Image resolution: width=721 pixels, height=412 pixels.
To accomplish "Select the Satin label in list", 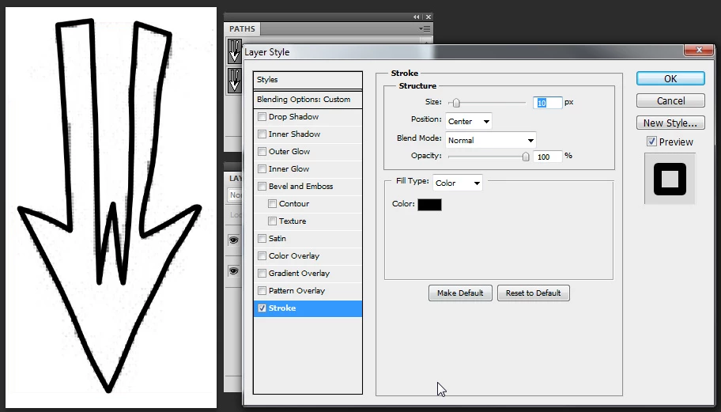I will tap(277, 238).
